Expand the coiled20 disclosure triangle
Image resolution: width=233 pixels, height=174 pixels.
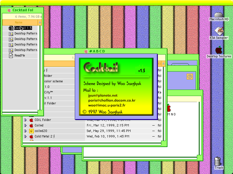(26, 131)
